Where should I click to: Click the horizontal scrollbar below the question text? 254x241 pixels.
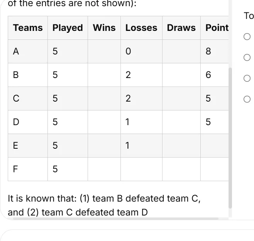116,219
